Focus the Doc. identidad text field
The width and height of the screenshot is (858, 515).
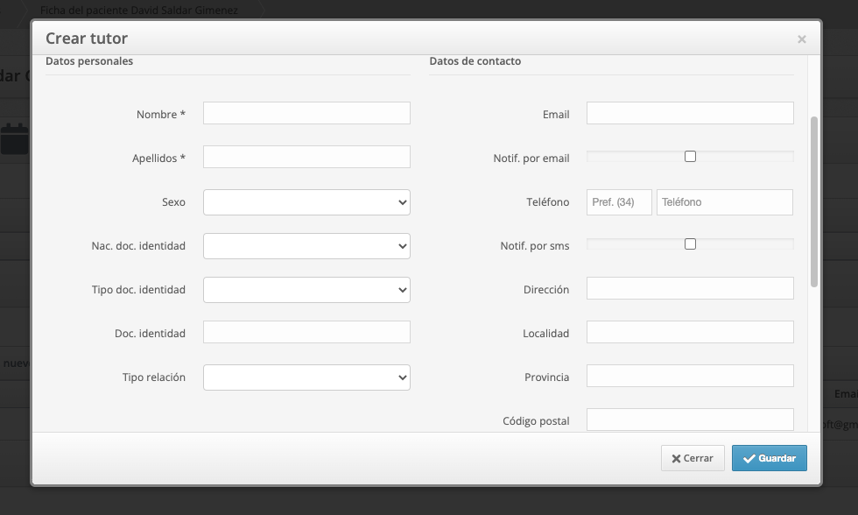click(306, 332)
